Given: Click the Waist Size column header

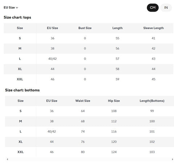Looking at the screenshot, I should click(83, 101).
